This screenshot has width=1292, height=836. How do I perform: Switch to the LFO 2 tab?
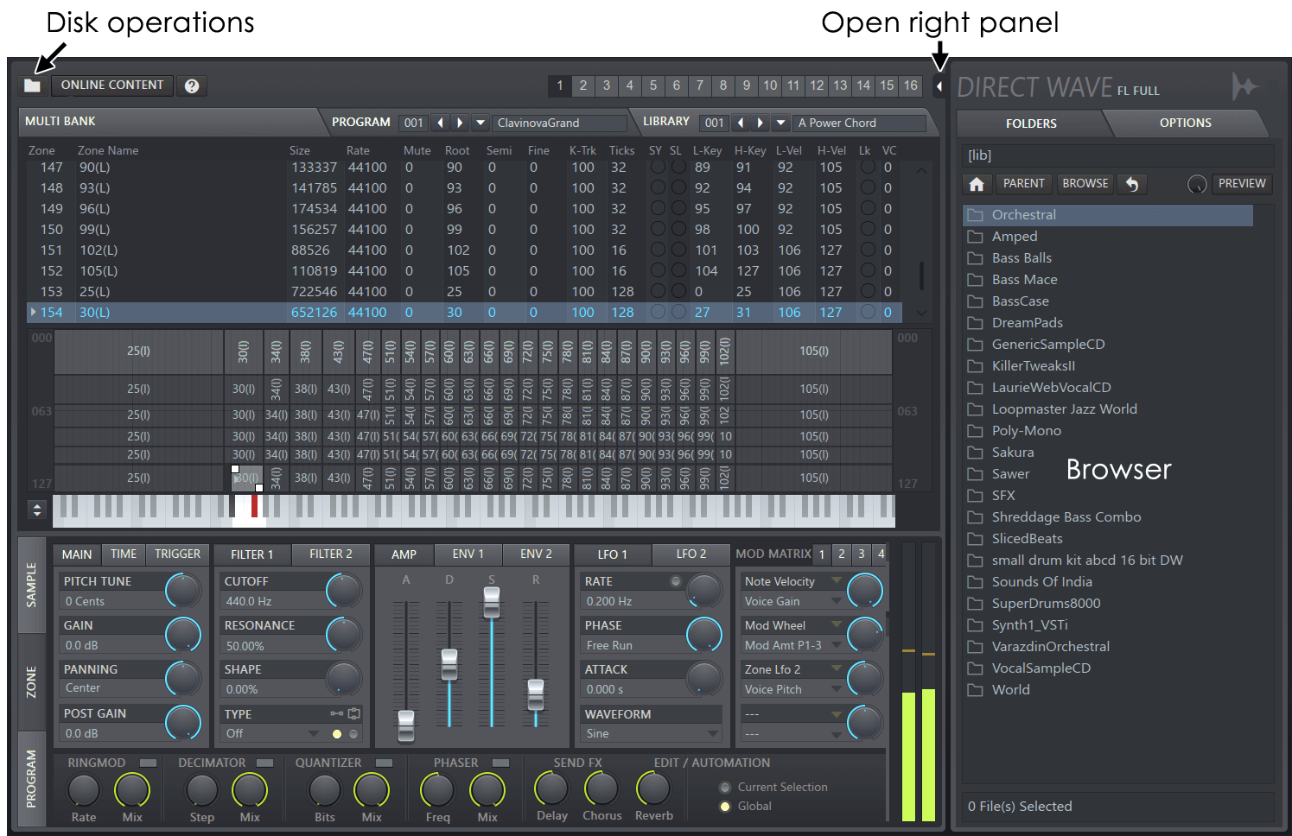[x=691, y=554]
